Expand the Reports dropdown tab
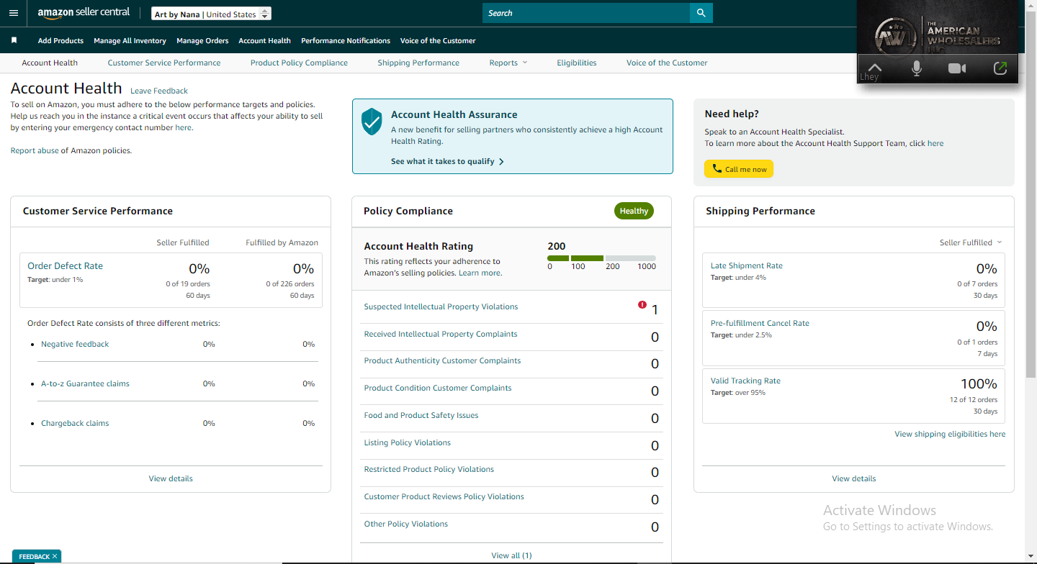Image resolution: width=1037 pixels, height=564 pixels. (508, 63)
